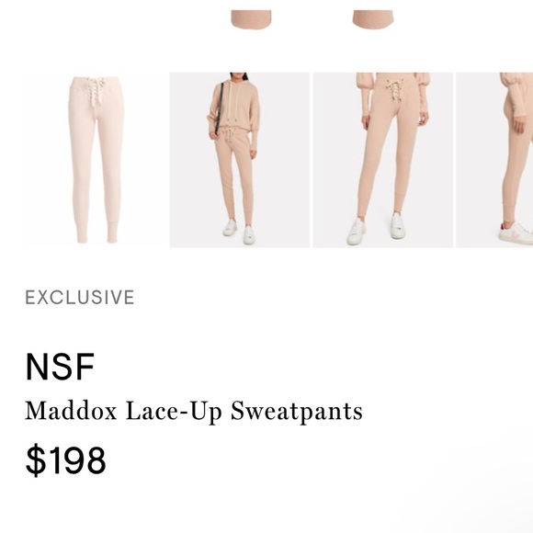Show the partially visible side-view thumbnail
Image resolution: width=533 pixels, height=533 pixels.
494,160
